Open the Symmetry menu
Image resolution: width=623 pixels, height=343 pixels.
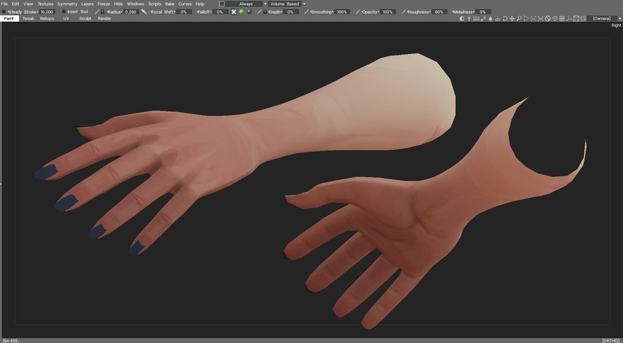[x=67, y=4]
